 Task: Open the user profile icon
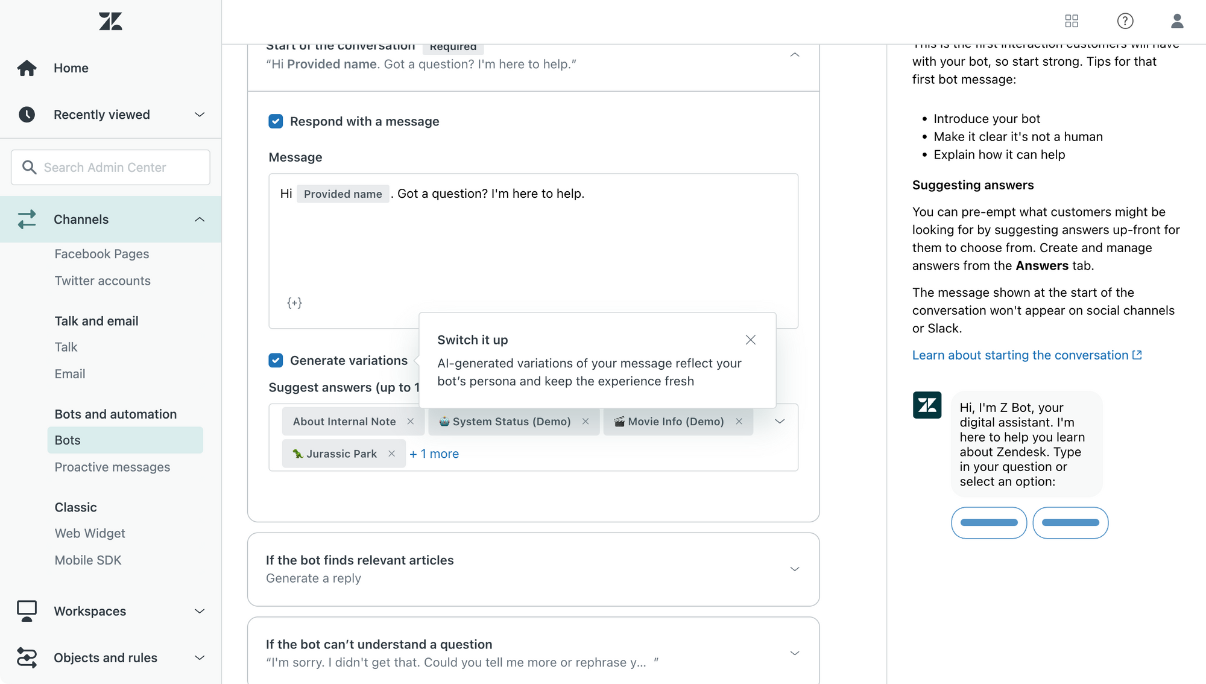click(x=1176, y=22)
